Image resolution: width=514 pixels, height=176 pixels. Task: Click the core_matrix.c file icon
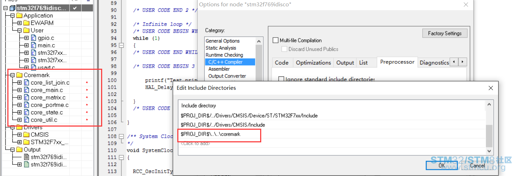pyautogui.click(x=26, y=97)
